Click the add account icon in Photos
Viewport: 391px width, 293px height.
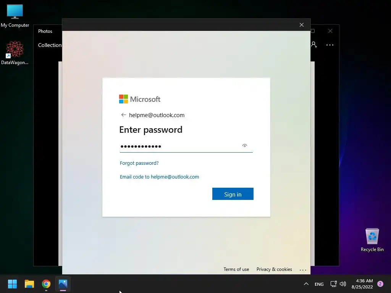pyautogui.click(x=314, y=45)
